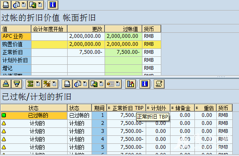This screenshot has width=239, height=156.
Task: Click the 正常折旧 TBP column header
Action: click(x=126, y=108)
